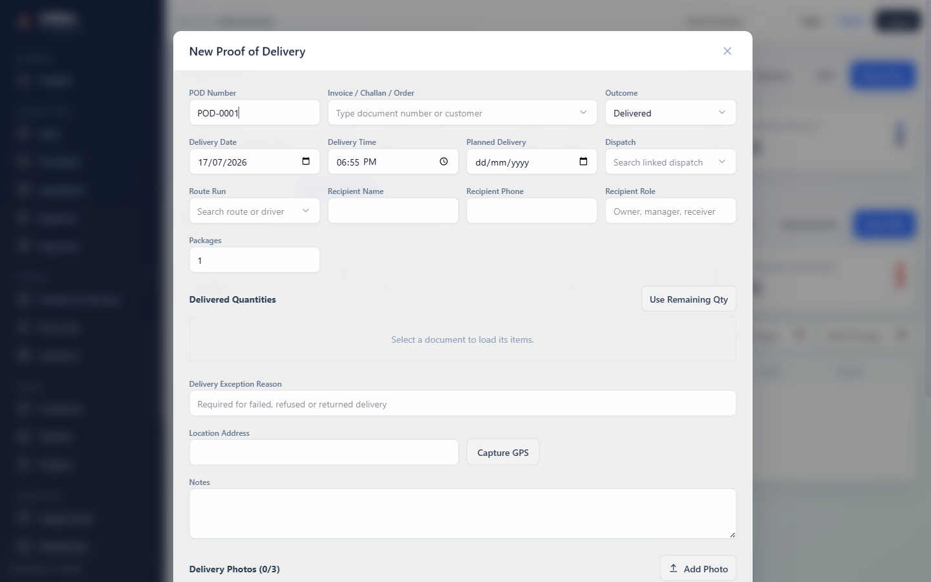This screenshot has height=582, width=931.
Task: Click the Delivery Date field
Action: click(x=254, y=162)
